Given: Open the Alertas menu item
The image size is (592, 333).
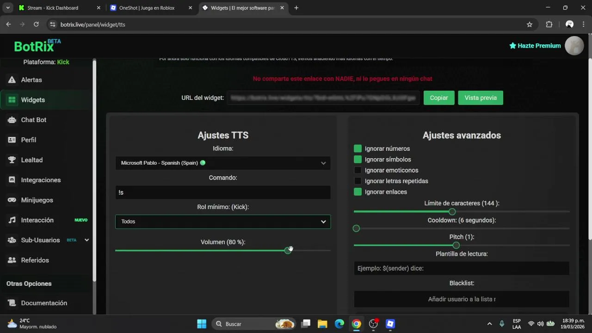Looking at the screenshot, I should coord(46,80).
